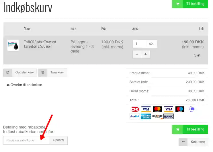Click the Maestro payment logo
The width and height of the screenshot is (213, 152).
[x=180, y=109]
